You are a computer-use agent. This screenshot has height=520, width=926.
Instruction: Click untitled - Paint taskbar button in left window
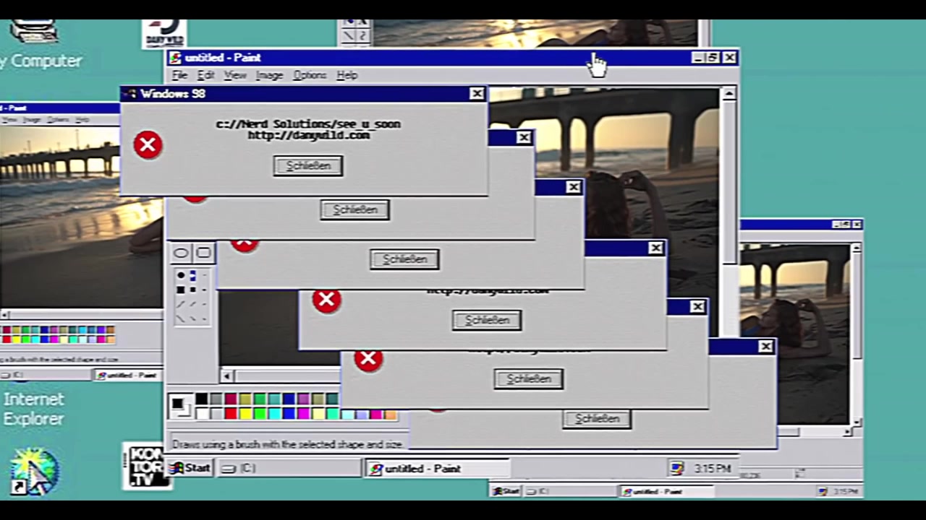(128, 376)
